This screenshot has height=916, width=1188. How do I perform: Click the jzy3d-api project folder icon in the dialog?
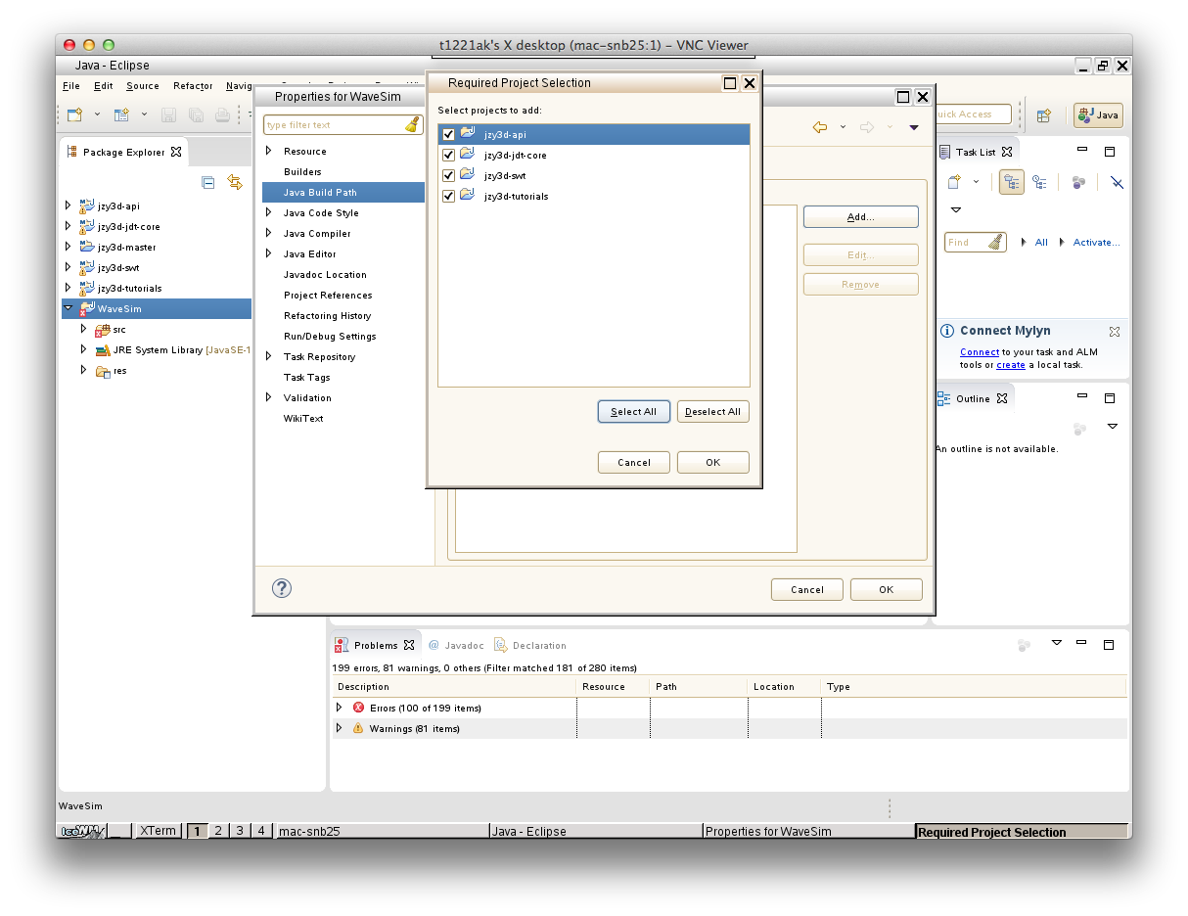pos(468,134)
